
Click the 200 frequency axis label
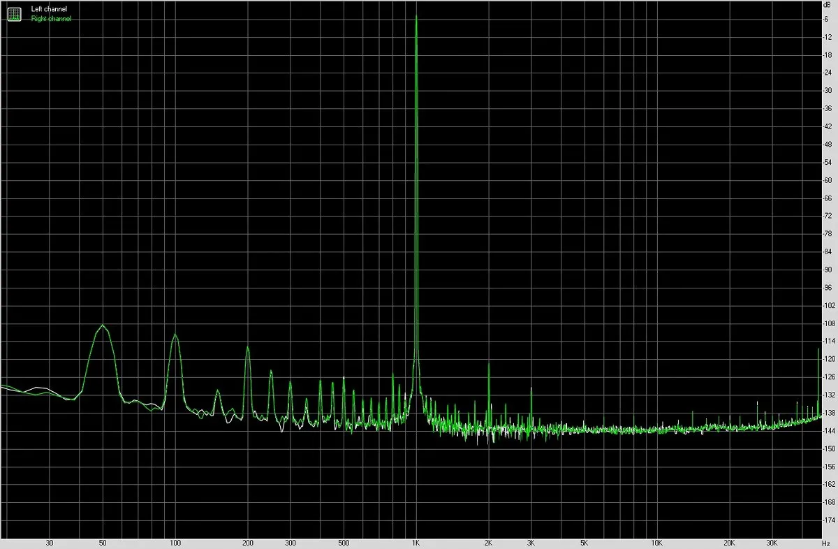247,543
